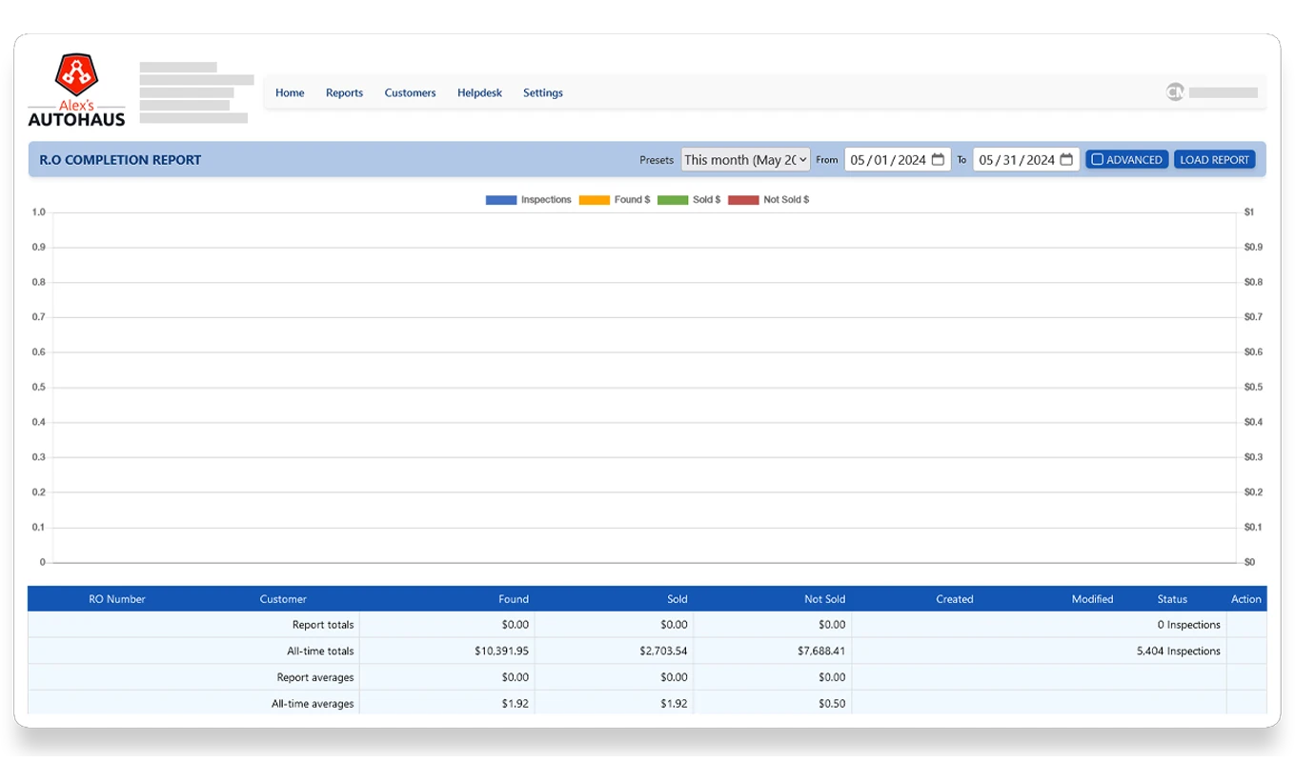
Task: Click the user avatar icon at top right
Action: [1175, 92]
